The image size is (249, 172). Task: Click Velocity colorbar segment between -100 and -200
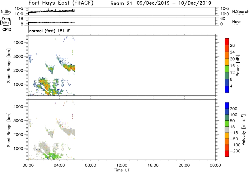[x=227, y=148]
